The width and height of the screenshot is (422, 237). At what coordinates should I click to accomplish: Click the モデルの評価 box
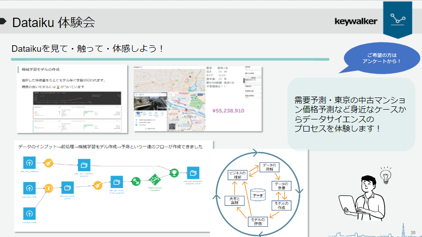pyautogui.click(x=258, y=222)
